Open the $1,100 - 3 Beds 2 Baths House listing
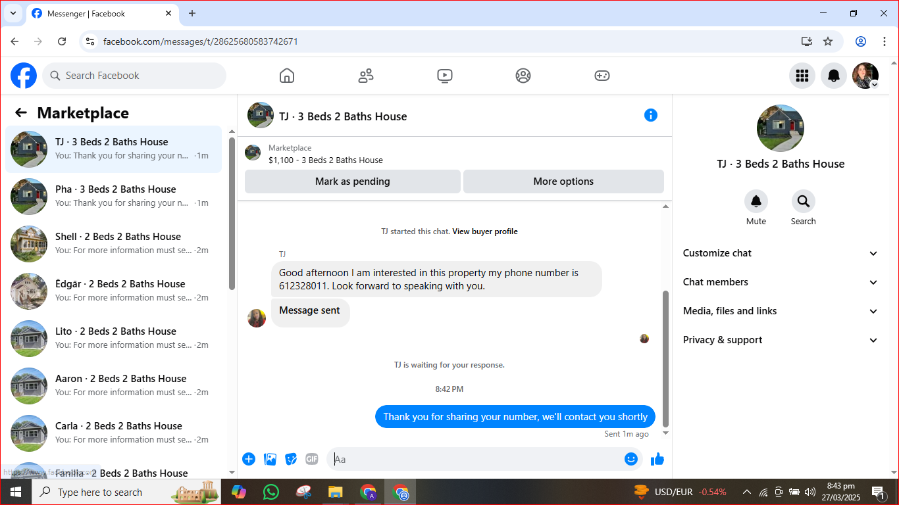The height and width of the screenshot is (505, 899). pyautogui.click(x=326, y=160)
